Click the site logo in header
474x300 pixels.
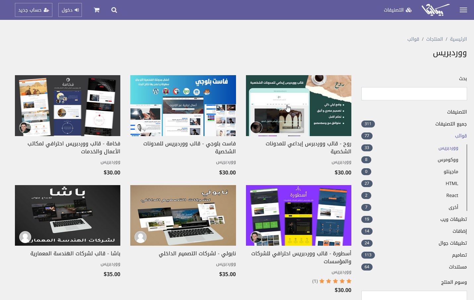(x=435, y=10)
